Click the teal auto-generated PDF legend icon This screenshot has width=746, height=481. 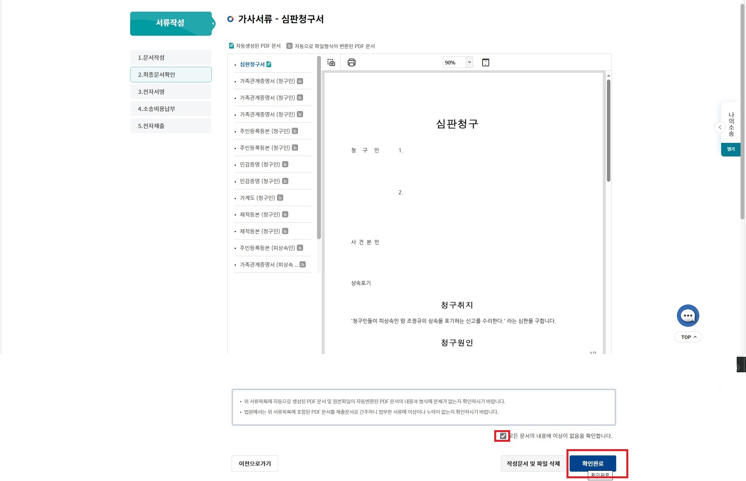point(231,45)
